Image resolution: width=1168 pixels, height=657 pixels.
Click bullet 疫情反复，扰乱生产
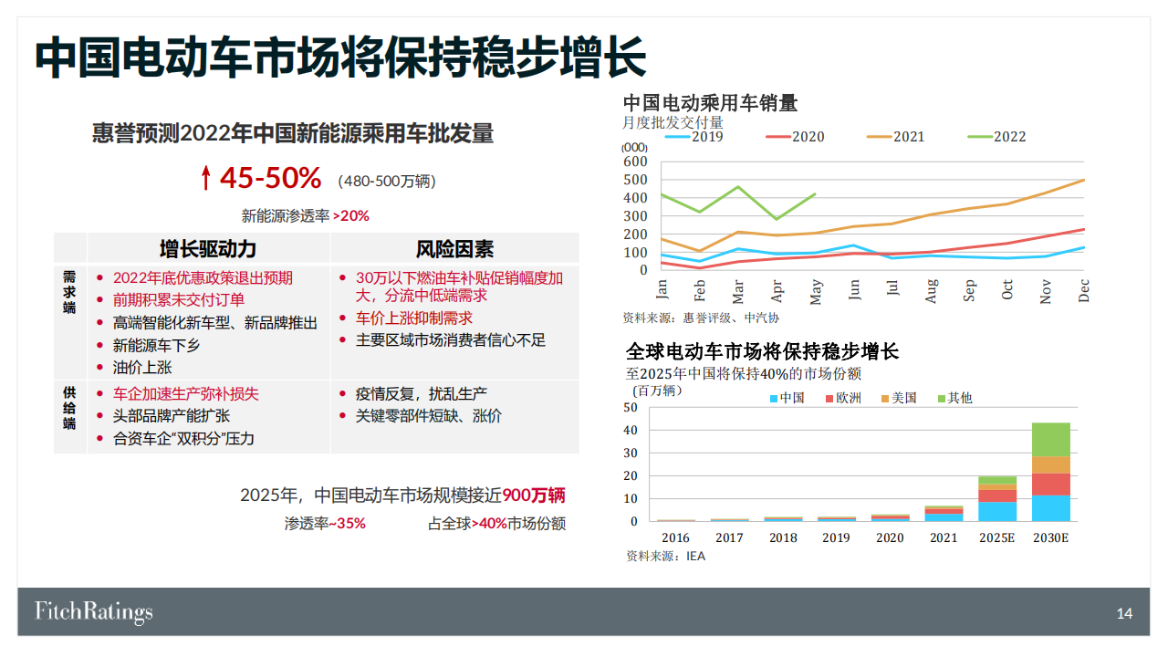click(422, 393)
